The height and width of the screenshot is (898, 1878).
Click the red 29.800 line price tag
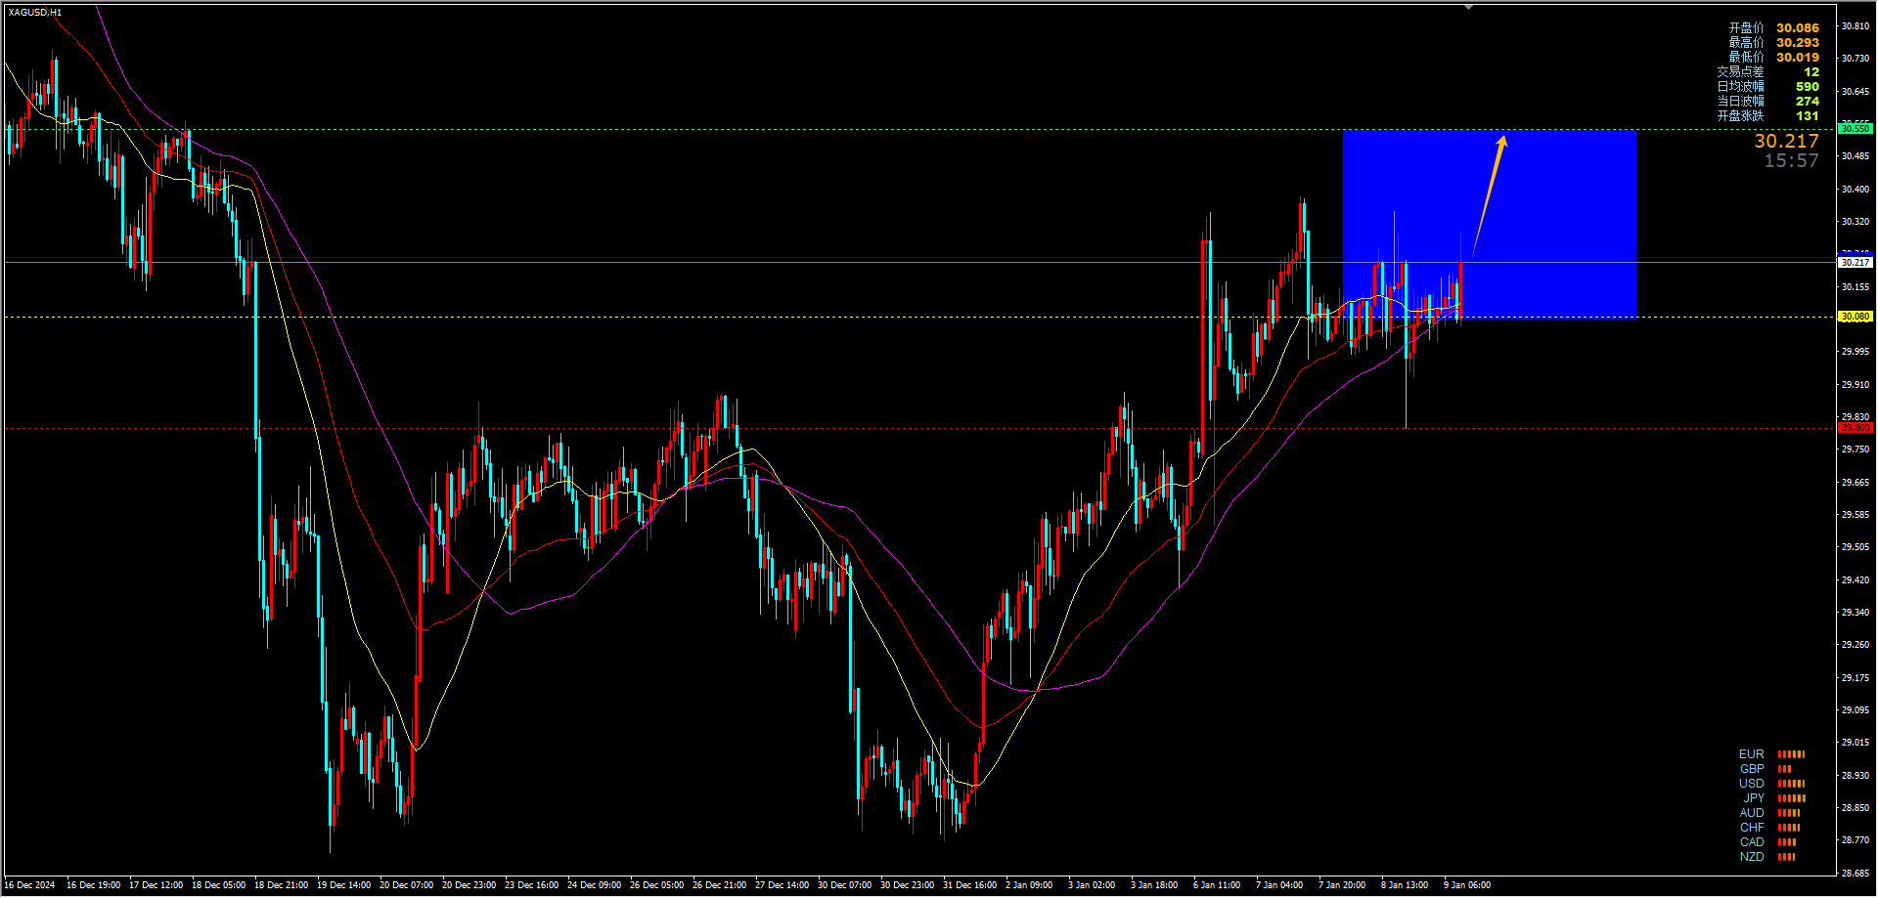pos(1856,428)
